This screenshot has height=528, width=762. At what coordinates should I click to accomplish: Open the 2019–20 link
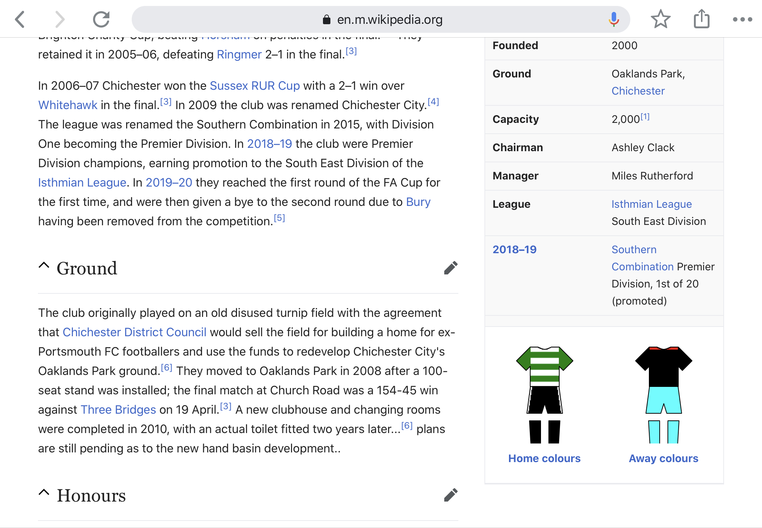pyautogui.click(x=169, y=182)
